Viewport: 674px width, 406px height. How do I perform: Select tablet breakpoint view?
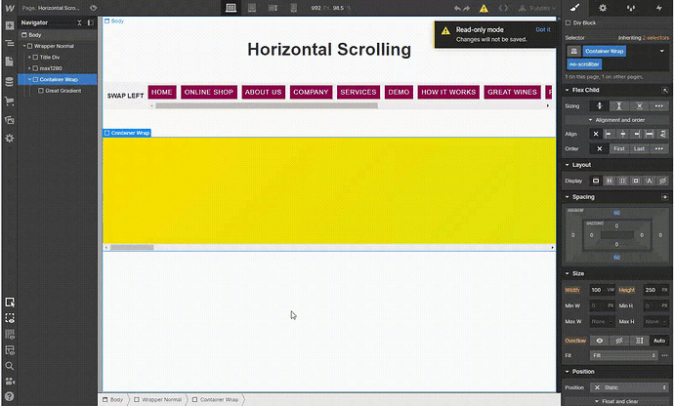point(252,8)
